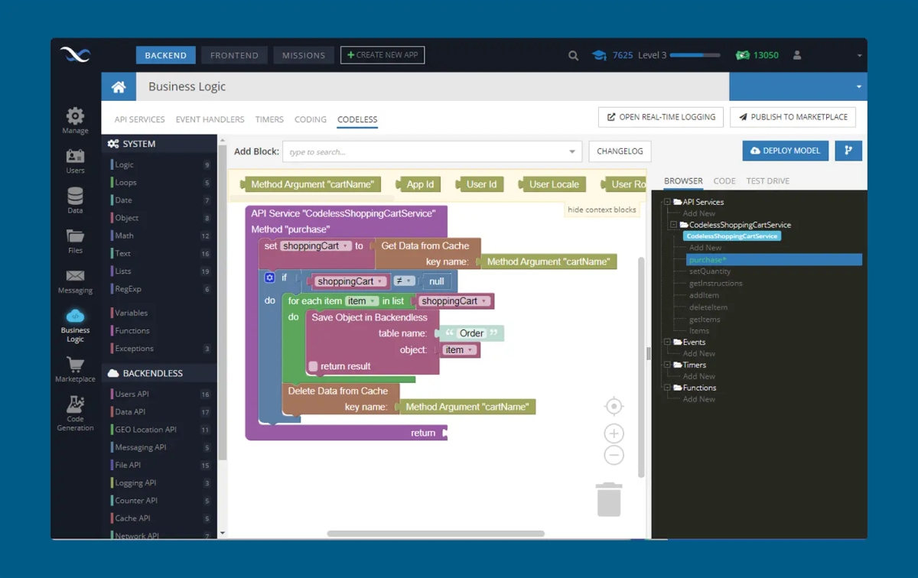Image resolution: width=918 pixels, height=578 pixels.
Task: Switch to the TEST DRIVE tab
Action: coord(768,181)
